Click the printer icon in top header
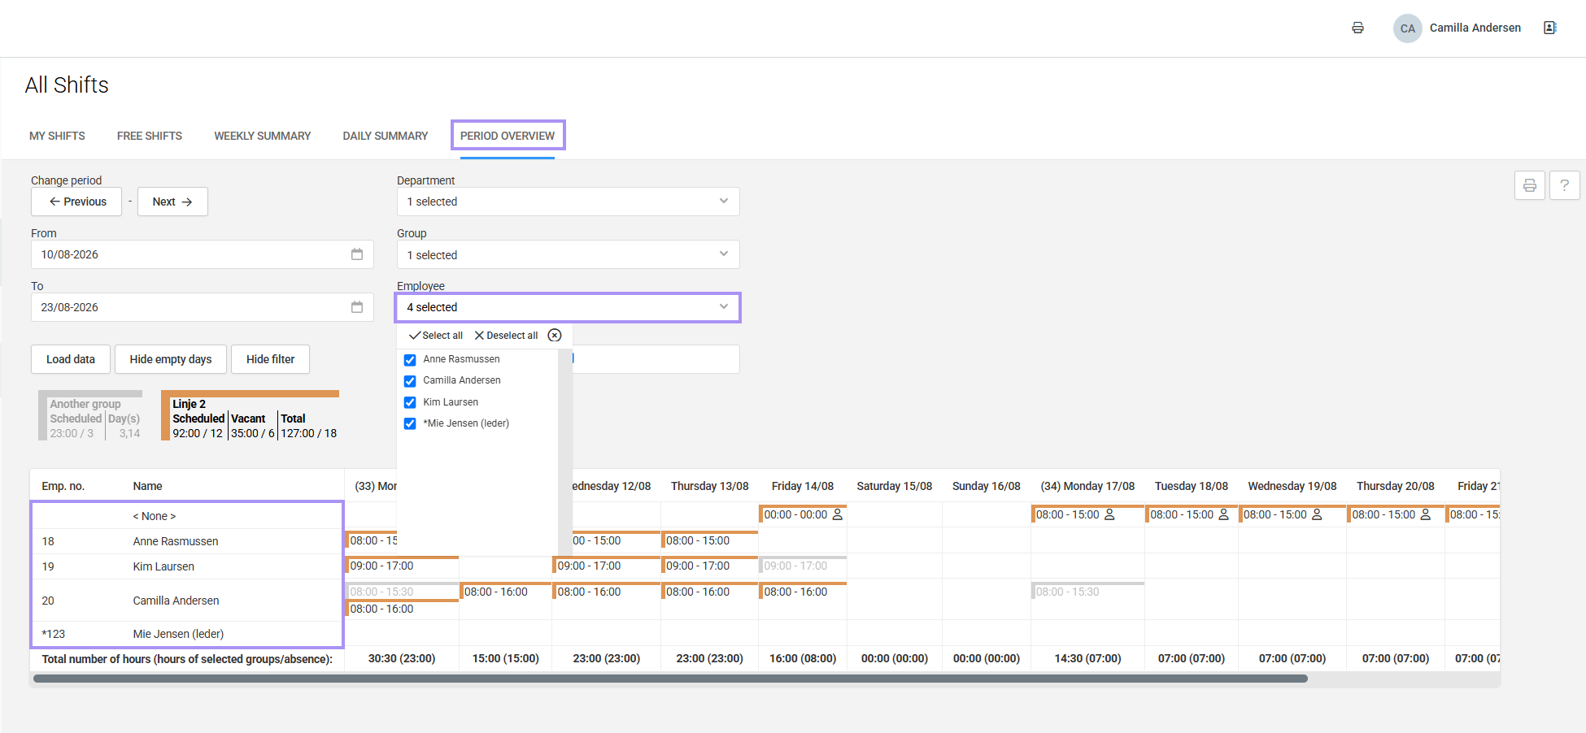This screenshot has width=1586, height=733. pyautogui.click(x=1357, y=28)
